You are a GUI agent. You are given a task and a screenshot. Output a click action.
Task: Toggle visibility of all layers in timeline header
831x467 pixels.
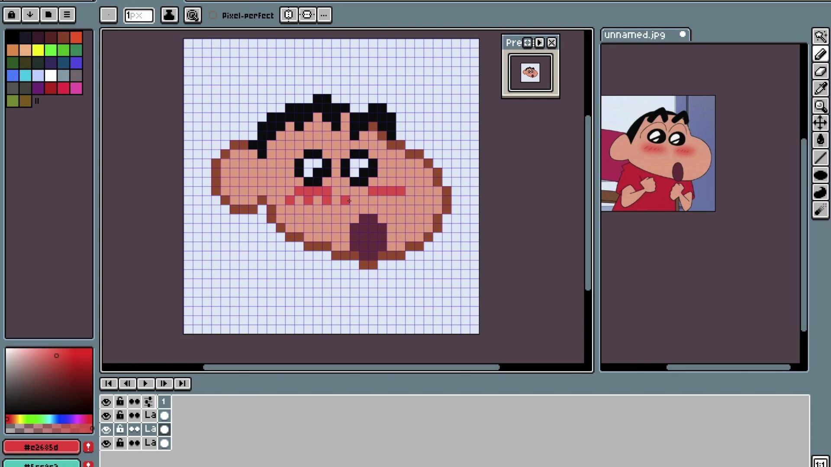106,402
